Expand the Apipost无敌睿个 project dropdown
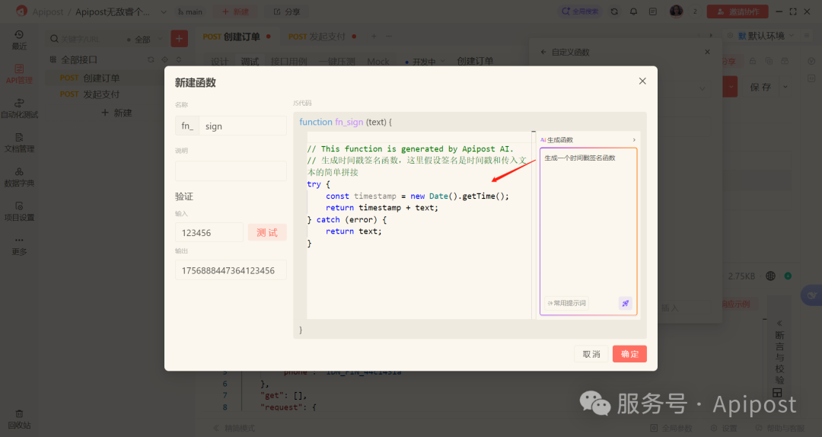 tap(163, 12)
